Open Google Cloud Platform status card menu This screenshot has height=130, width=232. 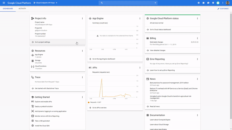coord(197,18)
